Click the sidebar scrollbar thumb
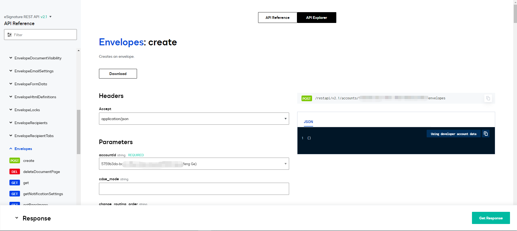 tap(78, 132)
